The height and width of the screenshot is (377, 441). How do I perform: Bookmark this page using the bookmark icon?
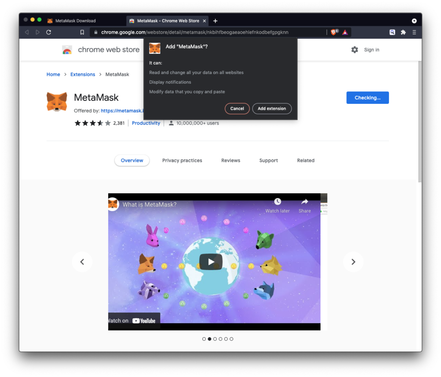point(82,32)
